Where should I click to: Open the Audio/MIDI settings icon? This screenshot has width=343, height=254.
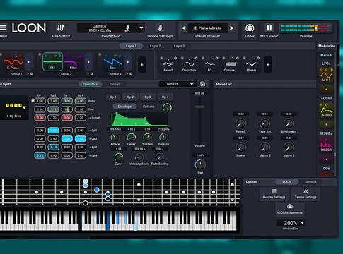(x=61, y=28)
